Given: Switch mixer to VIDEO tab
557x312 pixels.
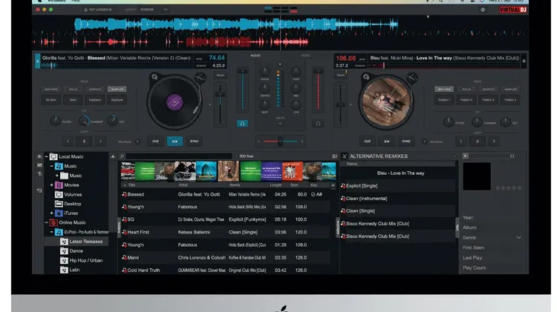Looking at the screenshot, I should point(305,56).
